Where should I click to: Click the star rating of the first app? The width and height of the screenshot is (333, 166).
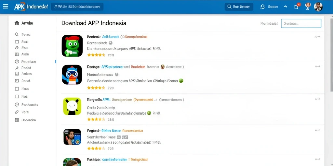point(96,55)
